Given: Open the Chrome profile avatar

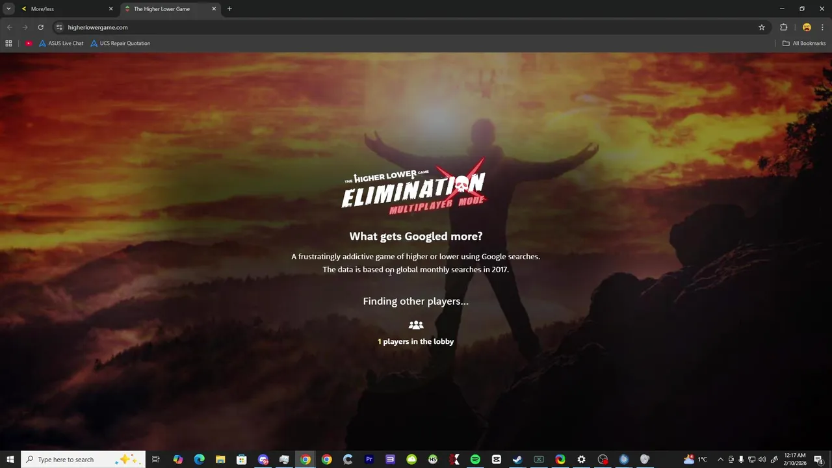Looking at the screenshot, I should [x=807, y=27].
